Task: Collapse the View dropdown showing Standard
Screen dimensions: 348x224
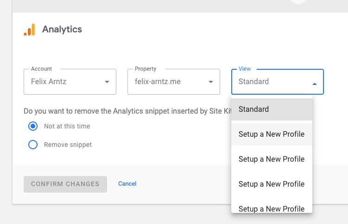Action: pyautogui.click(x=278, y=82)
